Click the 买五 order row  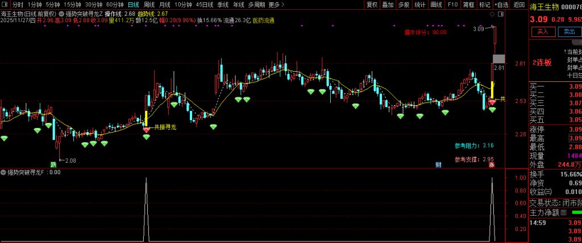click(555, 120)
